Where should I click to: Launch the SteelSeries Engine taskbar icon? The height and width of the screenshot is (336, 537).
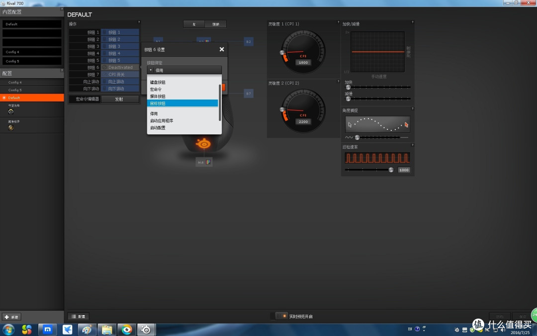pyautogui.click(x=146, y=330)
